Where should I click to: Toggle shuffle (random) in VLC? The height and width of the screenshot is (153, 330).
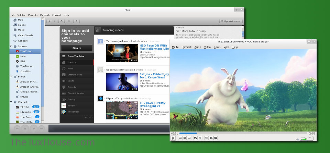(216, 138)
